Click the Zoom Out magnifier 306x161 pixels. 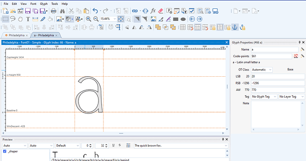pos(96,19)
